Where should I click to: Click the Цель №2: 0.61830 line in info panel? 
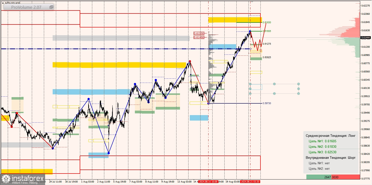tap(322, 147)
